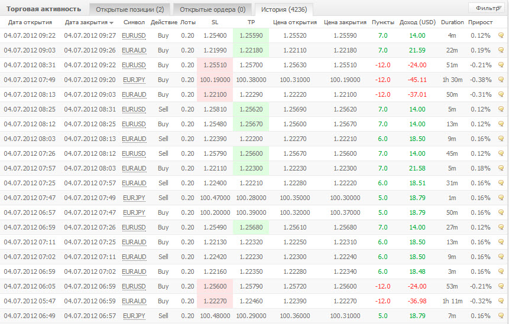Open EURUSD symbol link in trade closed 09:27
The height and width of the screenshot is (324, 509).
[x=134, y=35]
